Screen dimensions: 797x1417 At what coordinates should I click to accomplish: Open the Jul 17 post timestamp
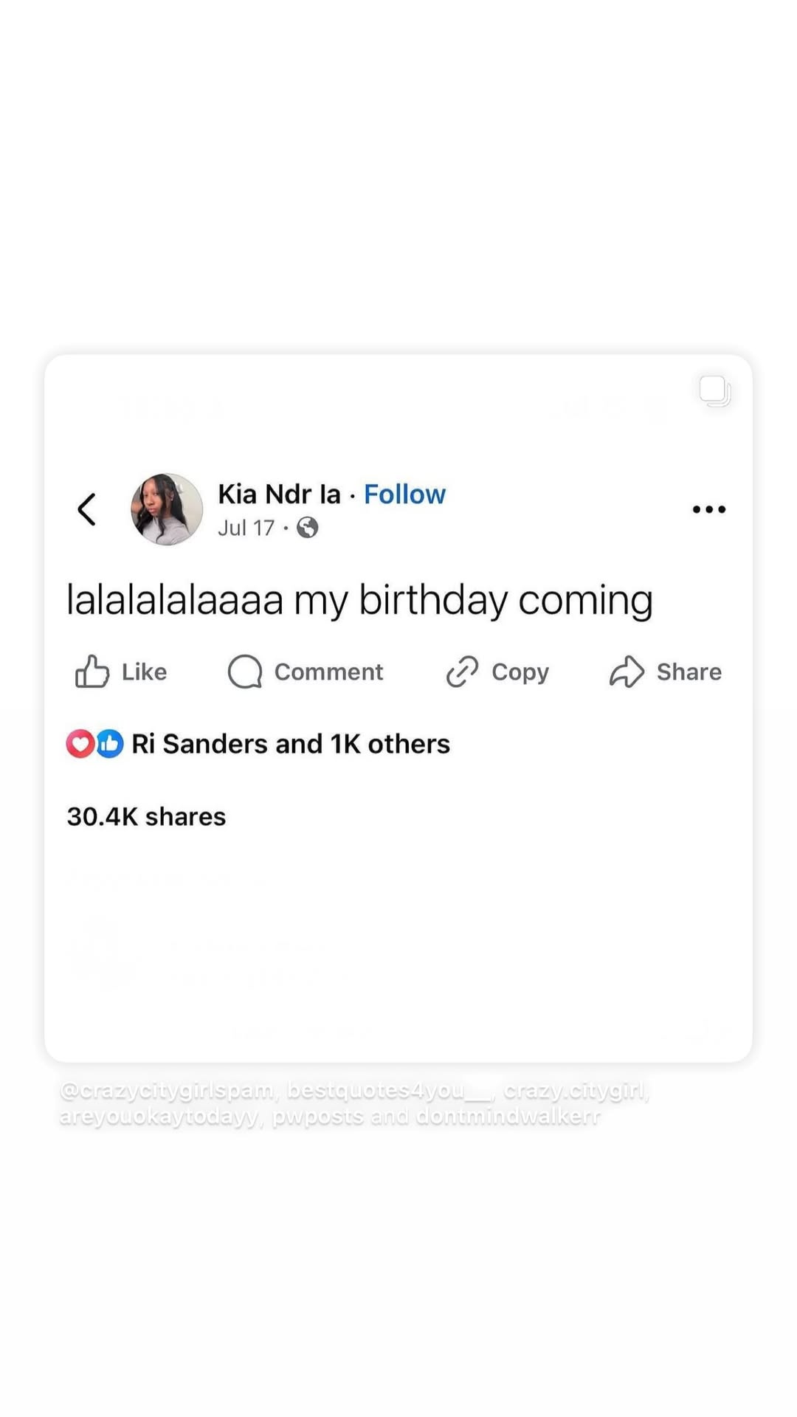click(246, 528)
